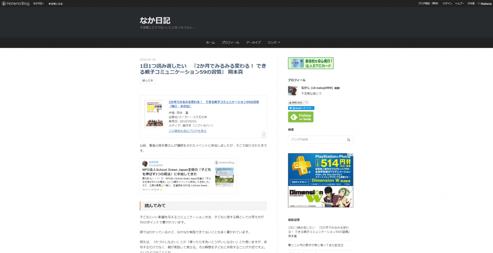Open the book title link in Amazon card
The image size is (493, 253).
pyautogui.click(x=213, y=104)
